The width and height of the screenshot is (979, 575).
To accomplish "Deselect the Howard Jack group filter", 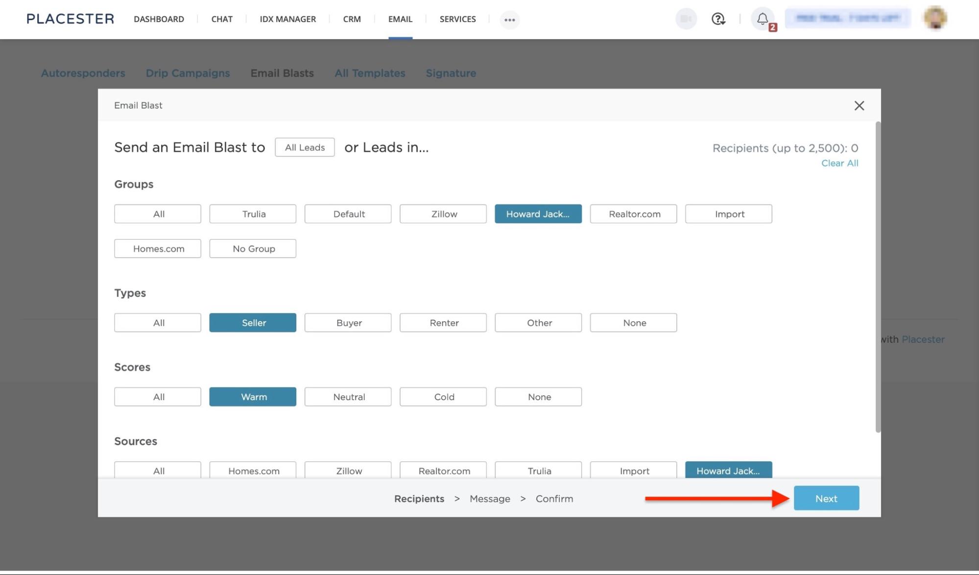I will click(x=538, y=214).
